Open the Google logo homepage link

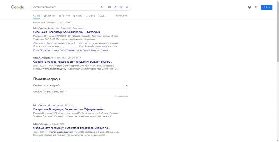point(17,7)
